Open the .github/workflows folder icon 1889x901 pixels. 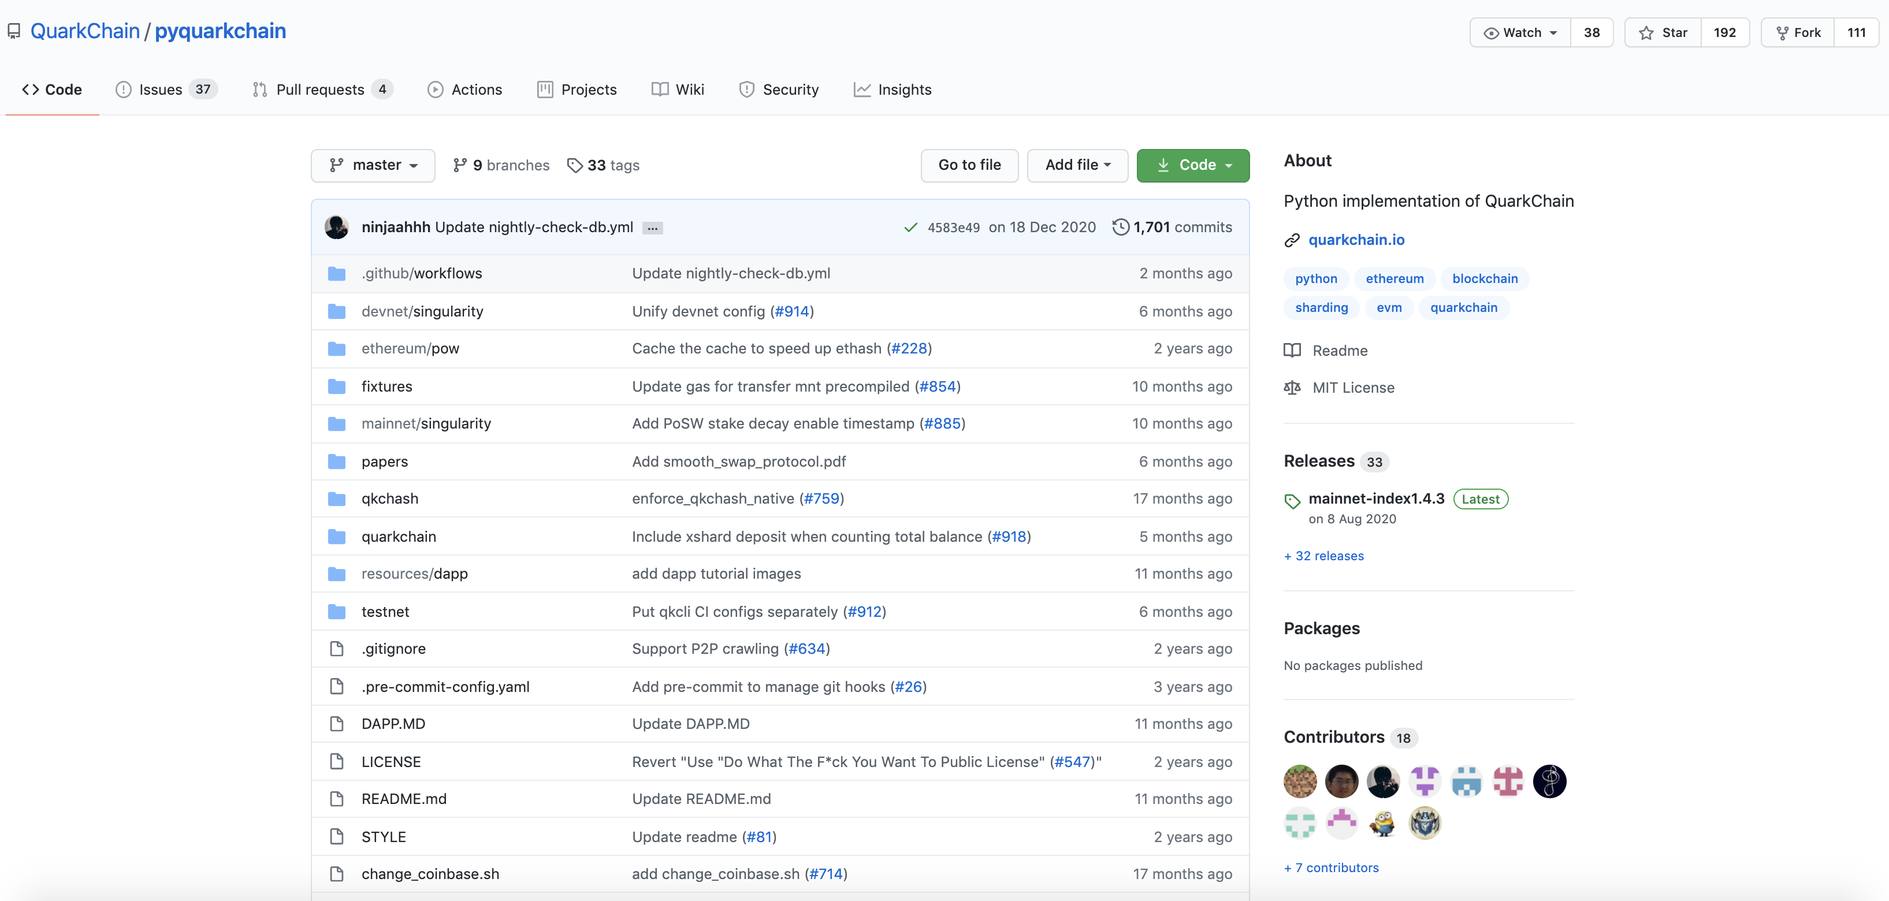(337, 273)
